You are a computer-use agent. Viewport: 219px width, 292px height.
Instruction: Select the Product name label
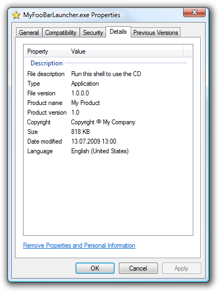[44, 103]
